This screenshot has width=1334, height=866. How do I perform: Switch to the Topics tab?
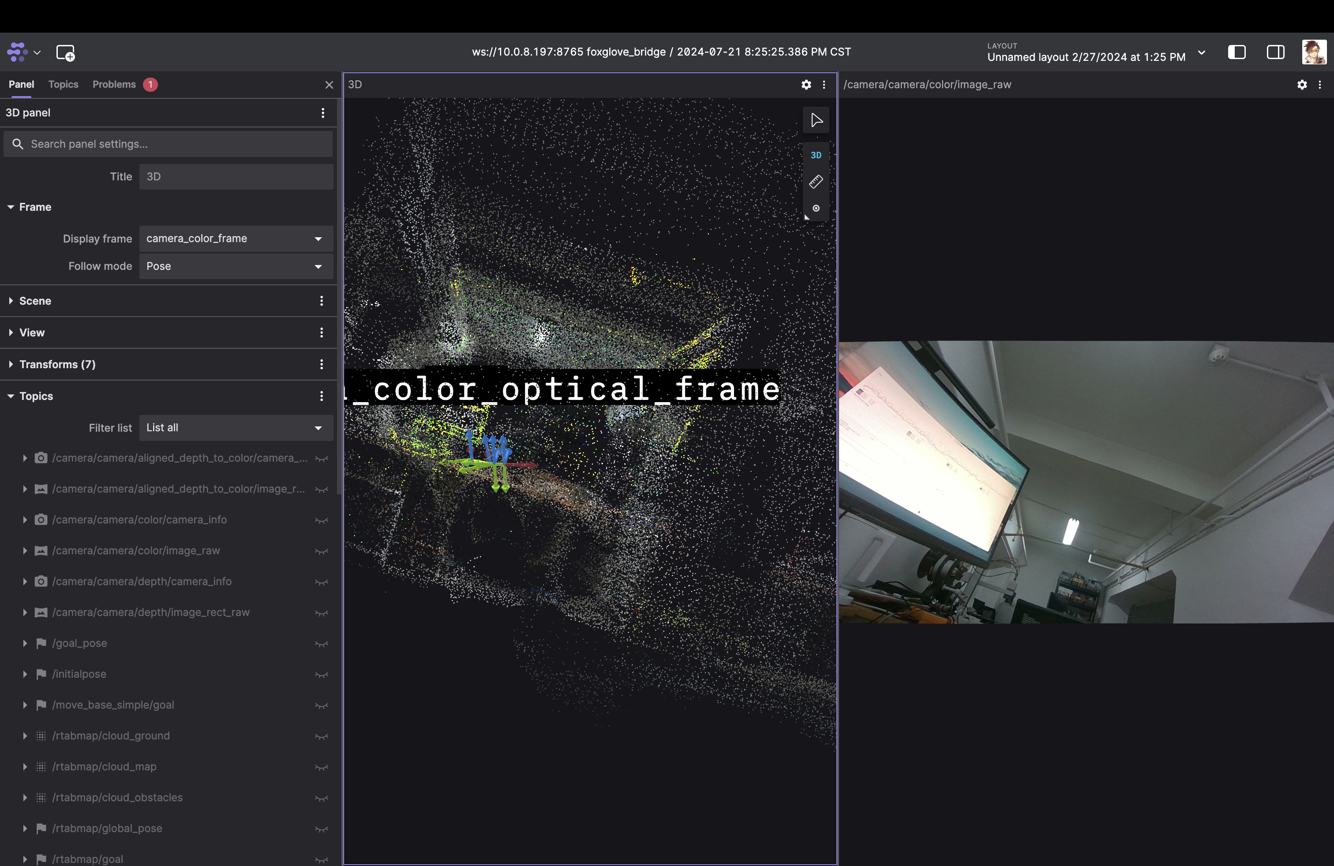(63, 84)
